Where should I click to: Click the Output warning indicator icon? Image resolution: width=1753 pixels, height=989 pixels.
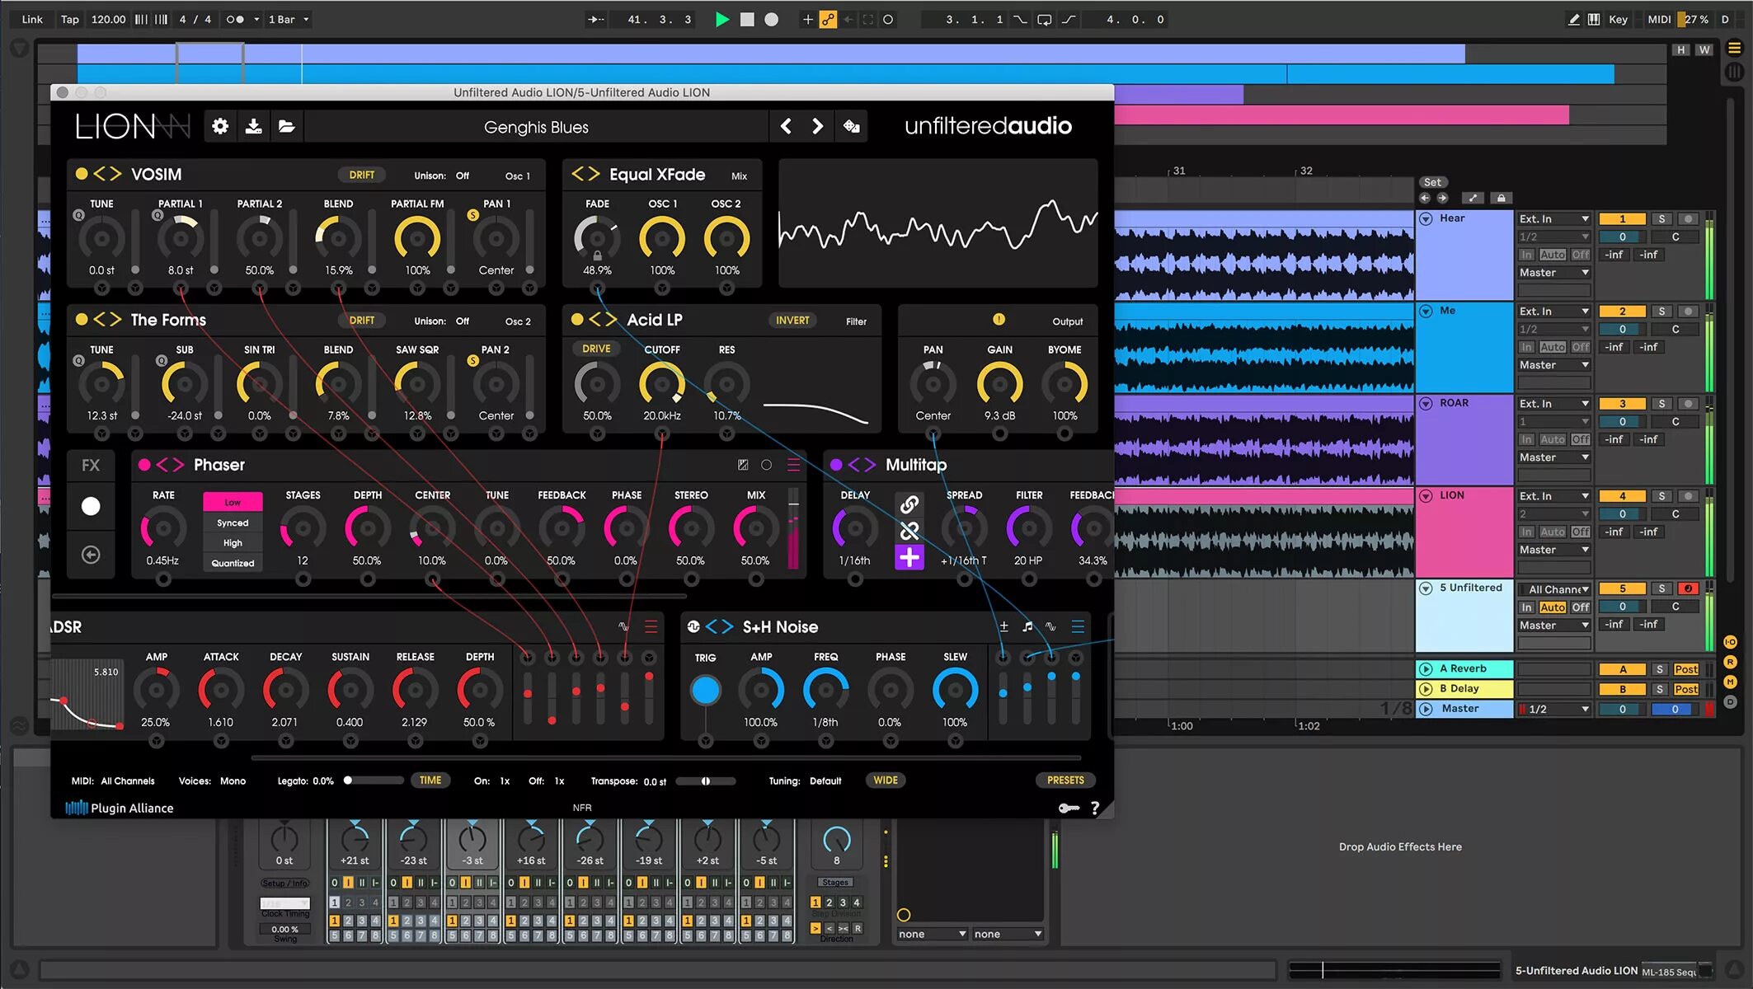999,319
